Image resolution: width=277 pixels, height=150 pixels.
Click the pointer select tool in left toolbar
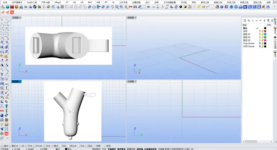[x=2, y=20]
